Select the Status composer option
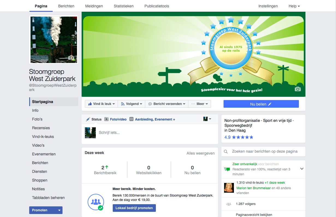Image resolution: width=336 pixels, height=217 pixels. [94, 119]
